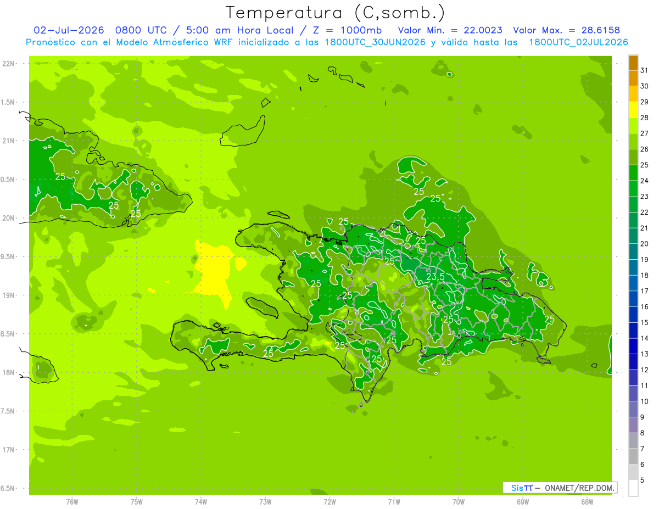Click the yellow warm patch at 74W
This screenshot has width=659, height=509.
[x=215, y=270]
